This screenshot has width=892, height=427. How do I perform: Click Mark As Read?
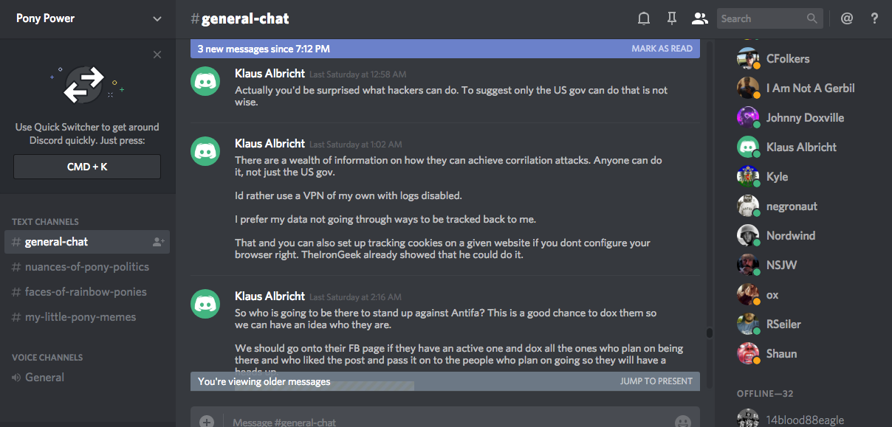(x=662, y=49)
